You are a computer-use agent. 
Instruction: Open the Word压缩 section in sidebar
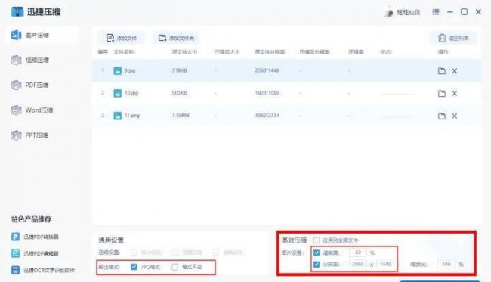[32, 110]
